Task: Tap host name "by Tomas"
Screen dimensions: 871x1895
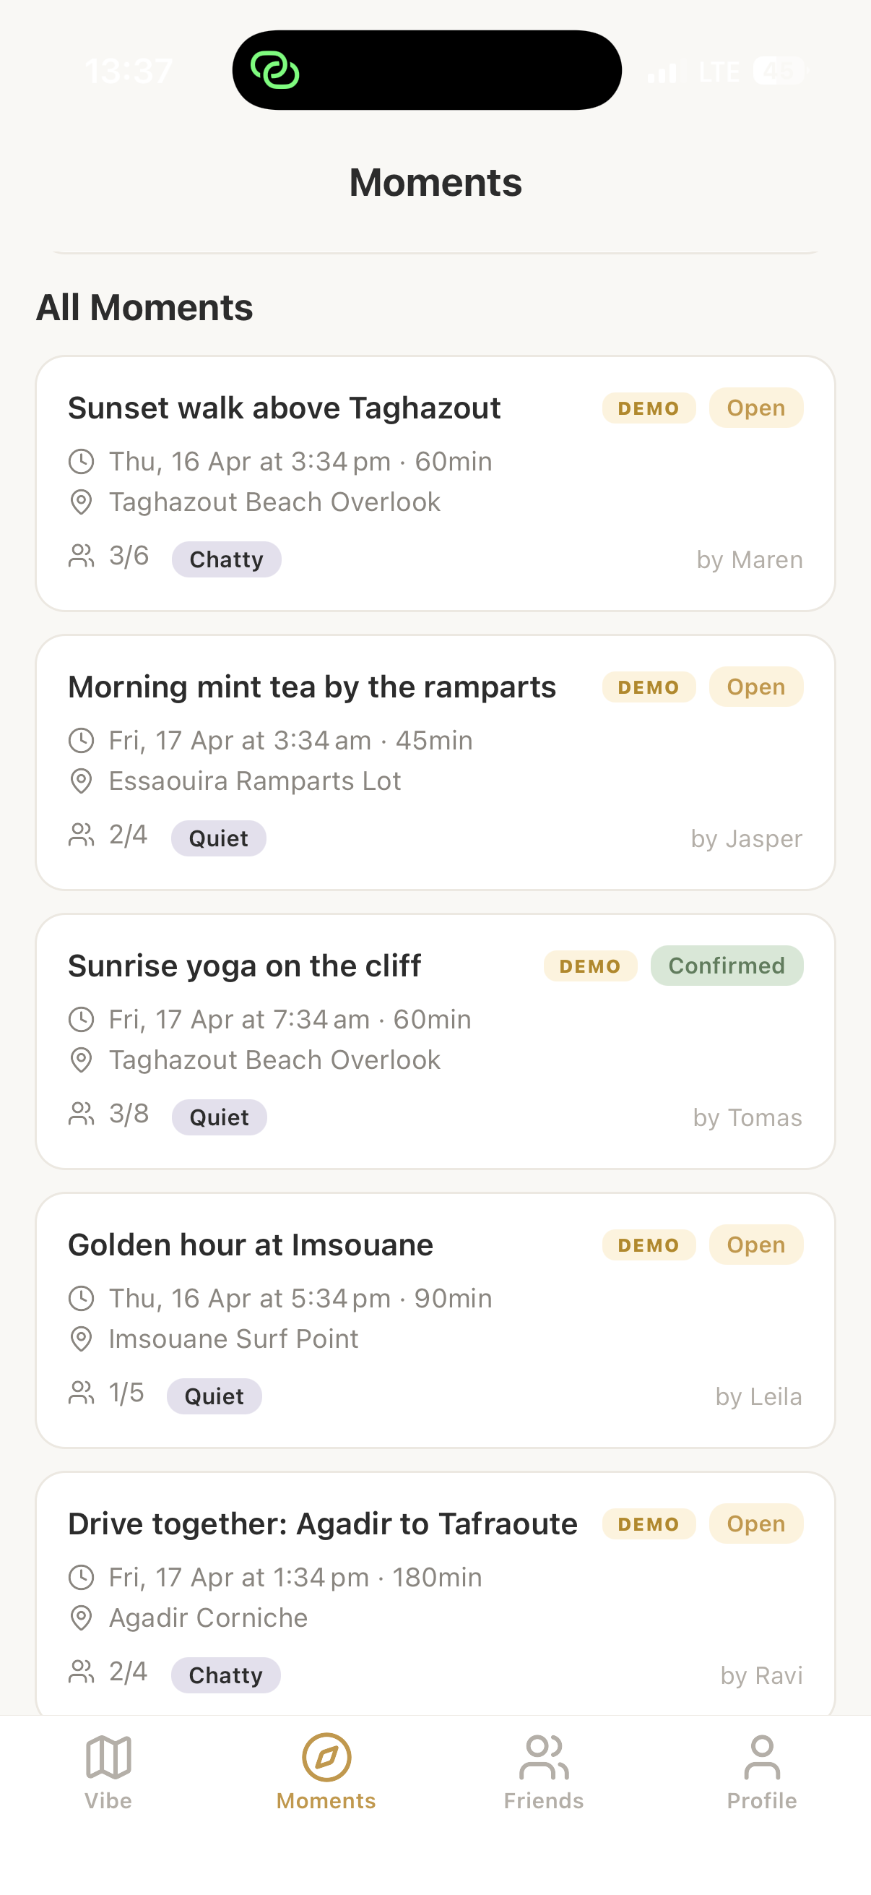Action: point(747,1117)
